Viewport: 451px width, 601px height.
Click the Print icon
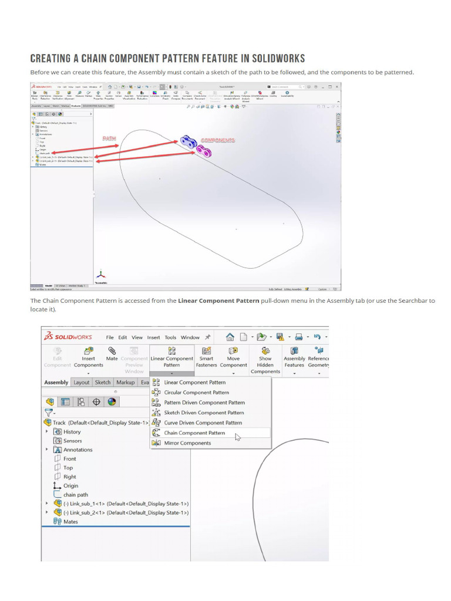[x=299, y=337]
